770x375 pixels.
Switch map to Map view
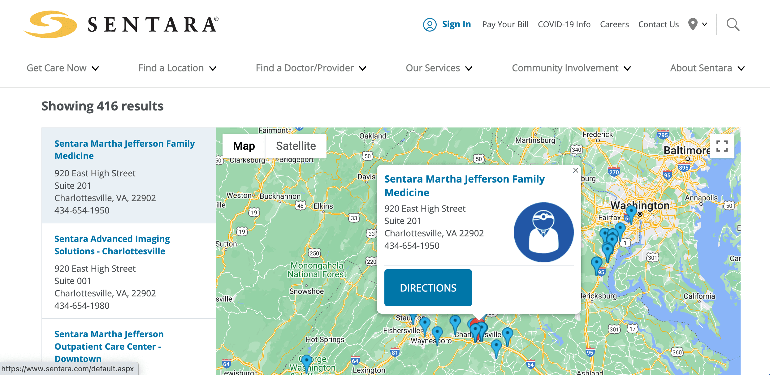point(244,146)
